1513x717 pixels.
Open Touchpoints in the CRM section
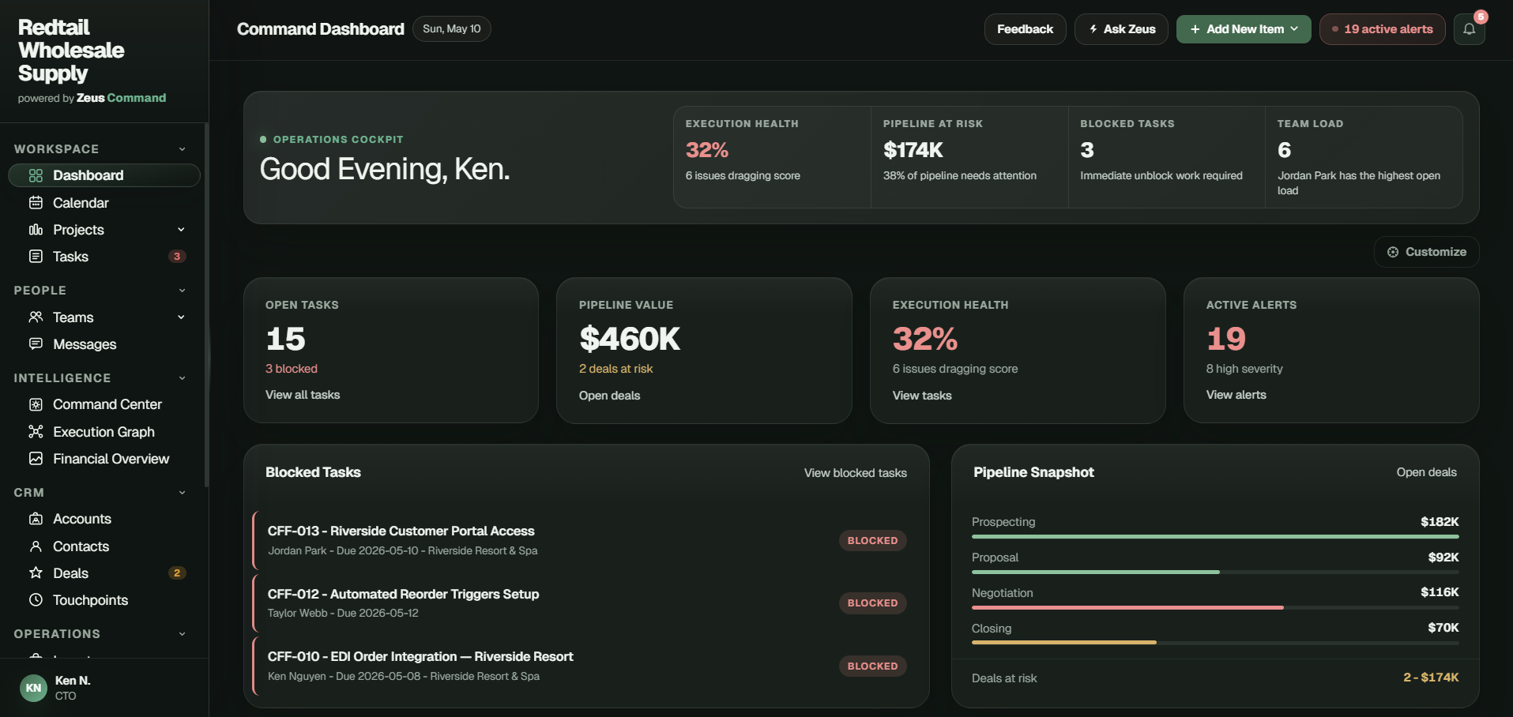click(x=104, y=600)
